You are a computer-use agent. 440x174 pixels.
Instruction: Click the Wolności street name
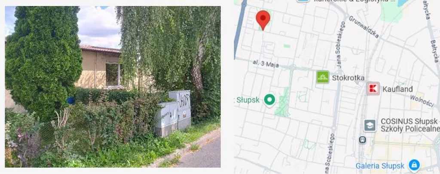(422, 101)
